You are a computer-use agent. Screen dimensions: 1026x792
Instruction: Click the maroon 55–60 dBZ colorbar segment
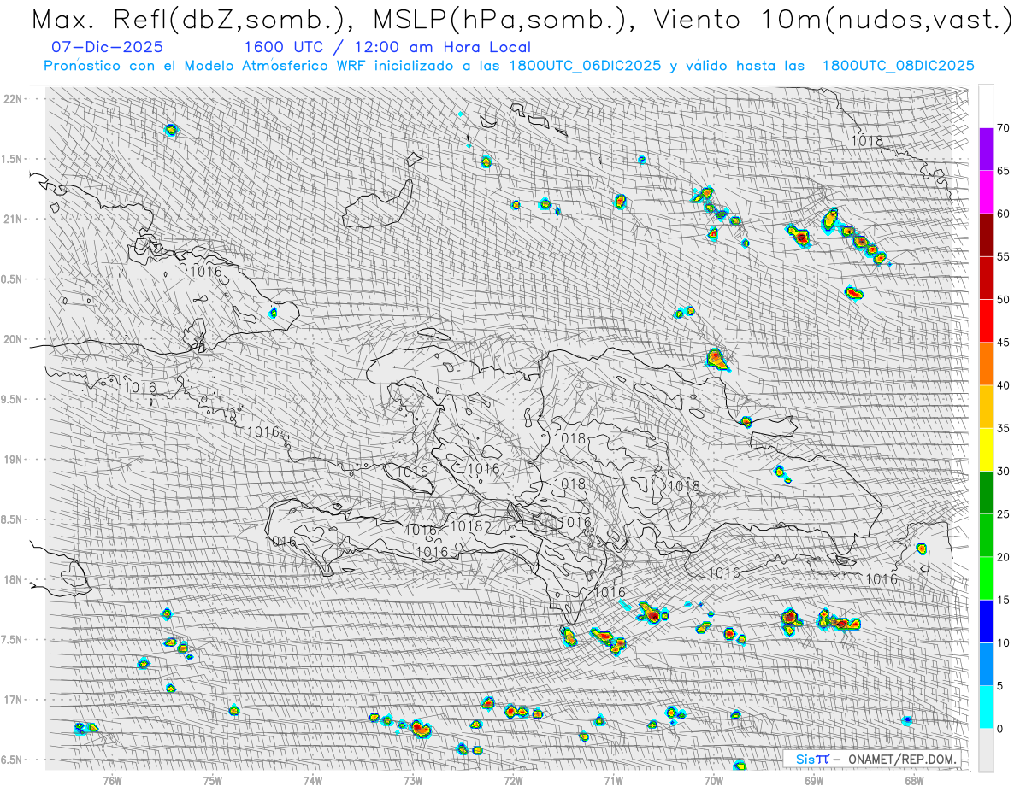tap(986, 235)
